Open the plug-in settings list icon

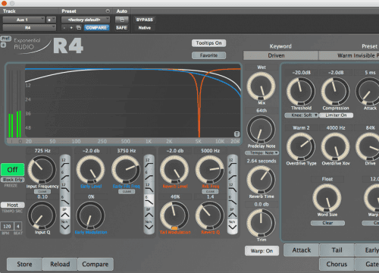(x=79, y=28)
